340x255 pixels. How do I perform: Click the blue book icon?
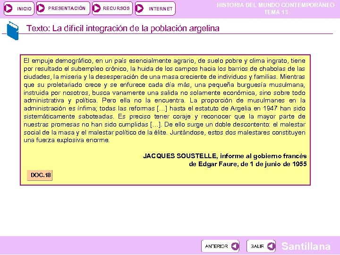click(13, 31)
